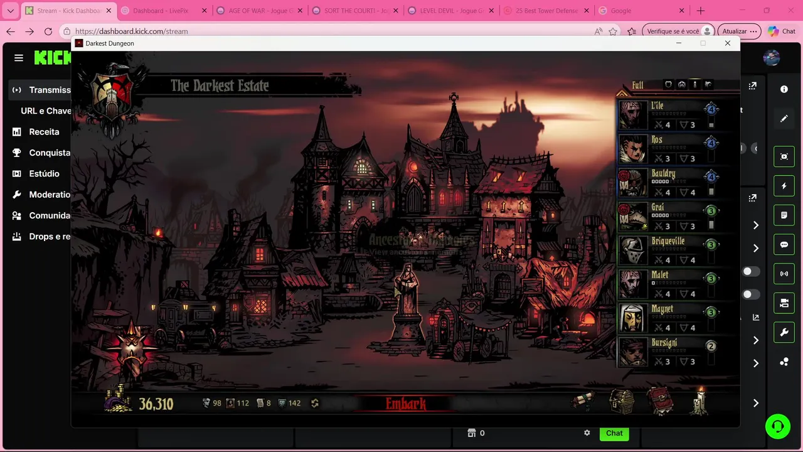Open Estúdio in the Kick sidebar
This screenshot has height=452, width=803.
[x=44, y=174]
